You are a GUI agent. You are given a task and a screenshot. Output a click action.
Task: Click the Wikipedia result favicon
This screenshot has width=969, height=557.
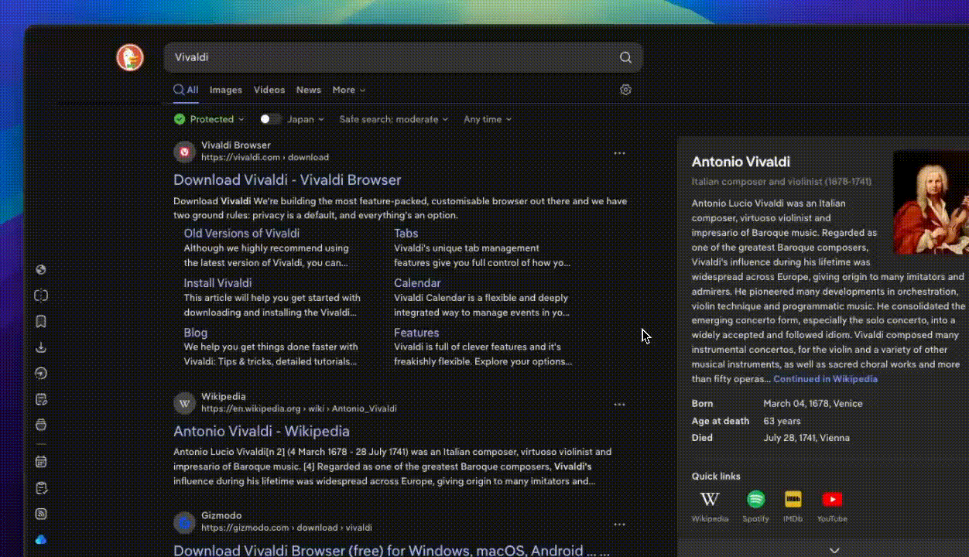click(184, 403)
